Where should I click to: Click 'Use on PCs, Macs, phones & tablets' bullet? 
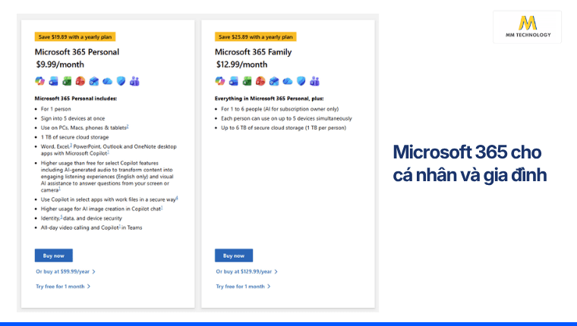click(84, 127)
